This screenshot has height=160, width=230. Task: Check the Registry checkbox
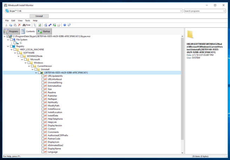coord(11,46)
